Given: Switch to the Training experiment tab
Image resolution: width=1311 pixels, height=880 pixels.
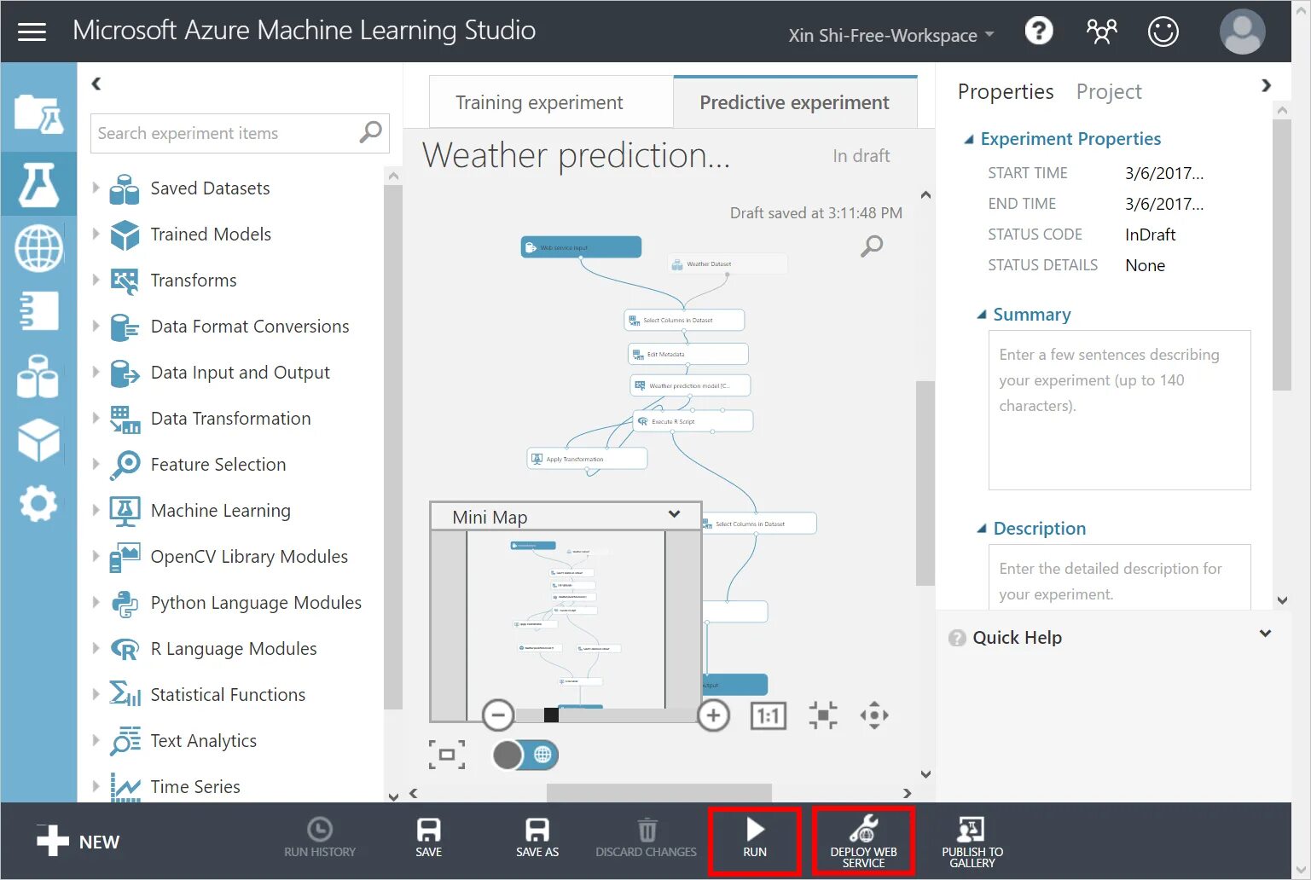Looking at the screenshot, I should coord(551,102).
